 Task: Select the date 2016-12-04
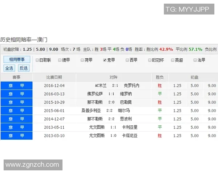click(54, 86)
